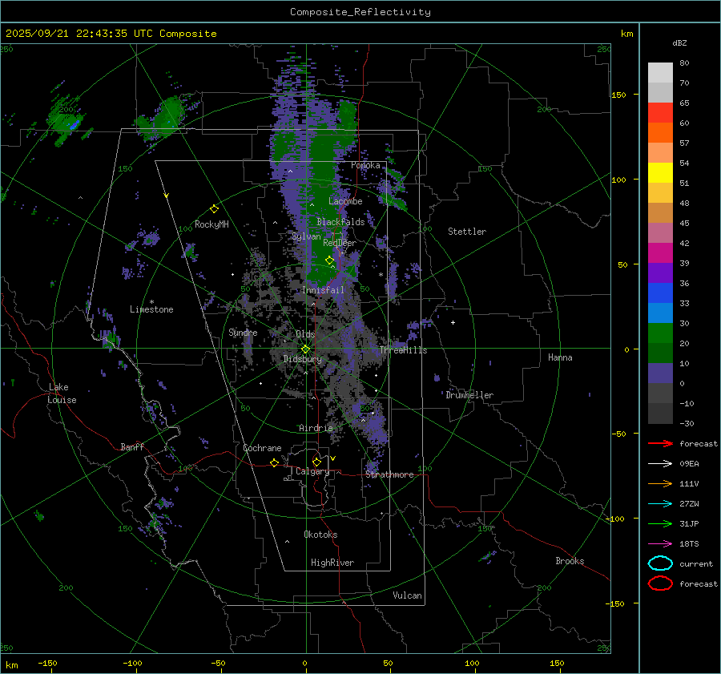
Task: Click the Lake Louise map label
Action: [x=62, y=394]
